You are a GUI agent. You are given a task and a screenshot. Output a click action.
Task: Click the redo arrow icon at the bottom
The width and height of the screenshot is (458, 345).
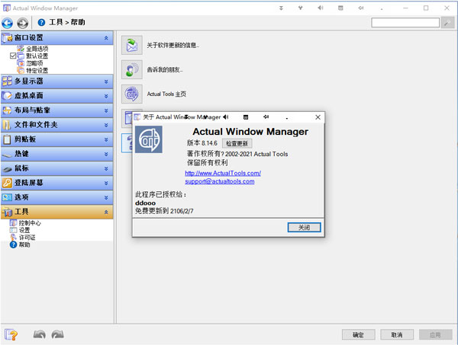[x=57, y=334]
